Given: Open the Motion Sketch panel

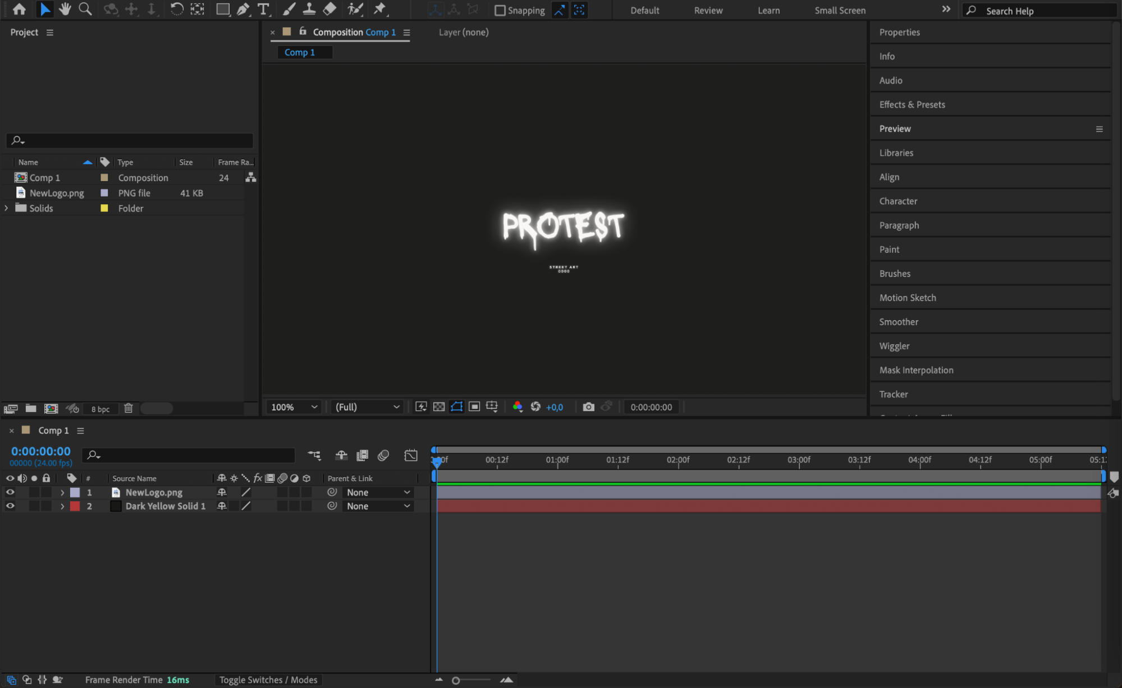Looking at the screenshot, I should click(x=908, y=298).
